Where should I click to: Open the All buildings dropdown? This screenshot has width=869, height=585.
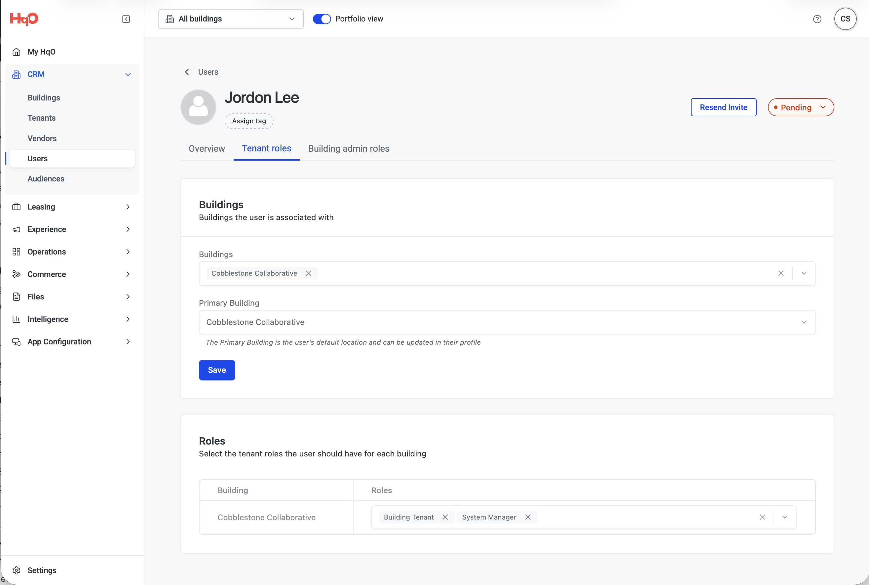coord(231,19)
